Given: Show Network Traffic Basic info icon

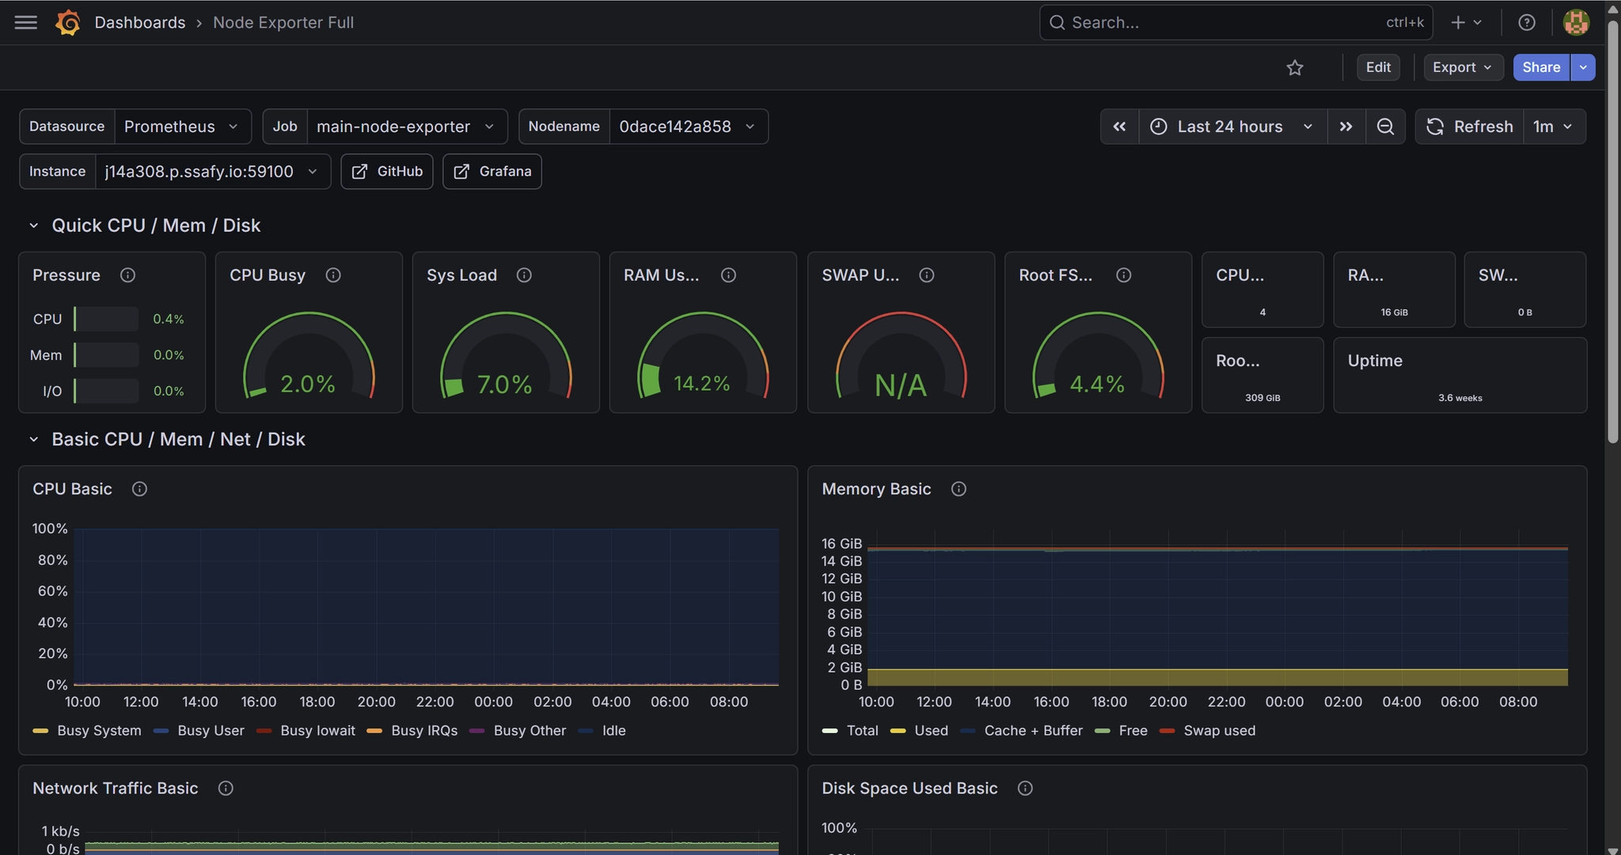Looking at the screenshot, I should coord(226,788).
